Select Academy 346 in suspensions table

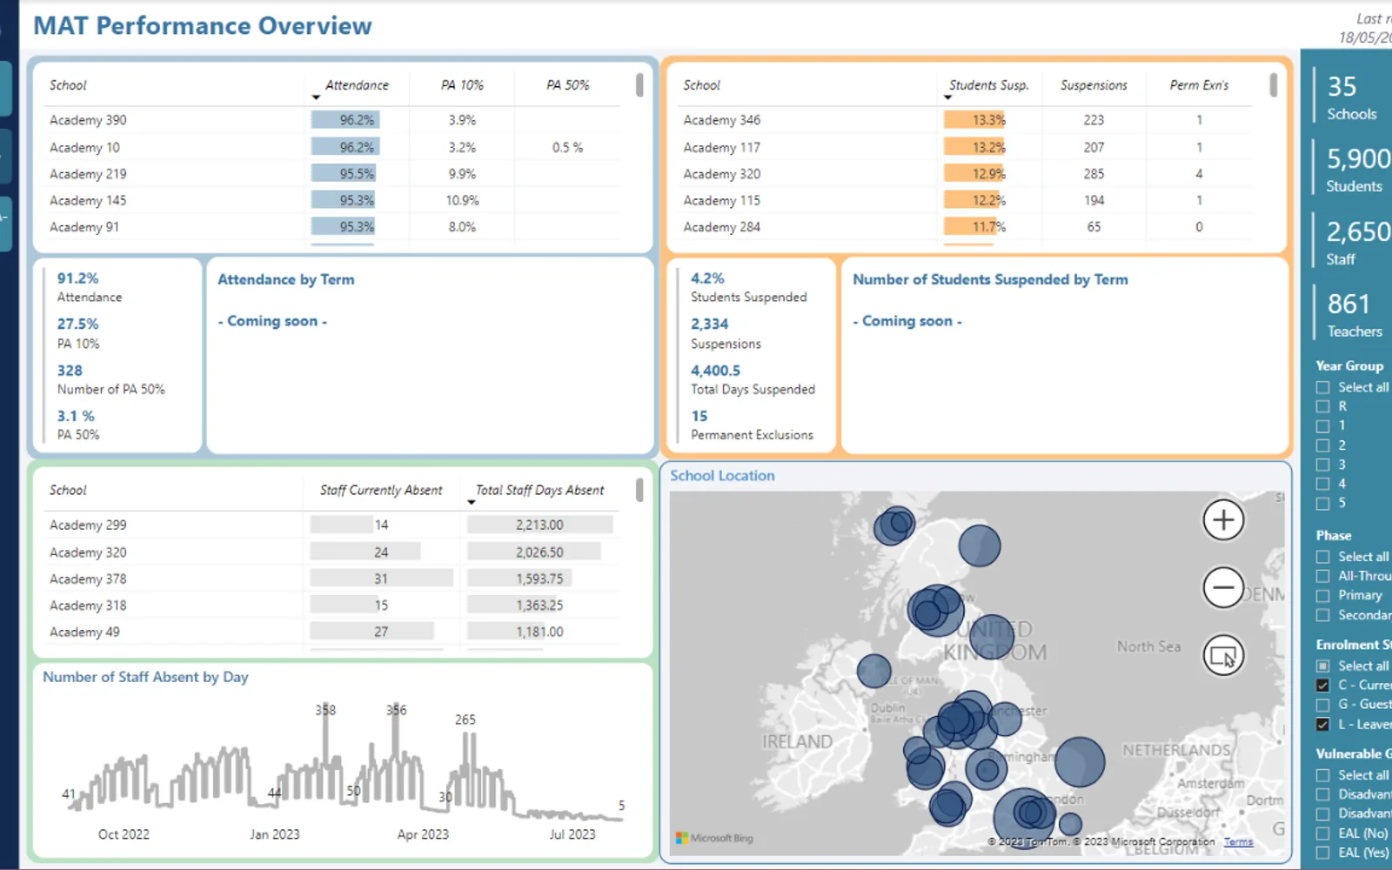721,120
